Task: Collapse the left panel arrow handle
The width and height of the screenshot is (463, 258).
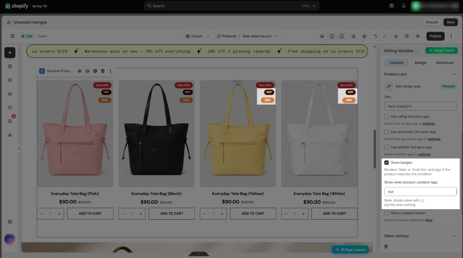Action: click(x=19, y=149)
